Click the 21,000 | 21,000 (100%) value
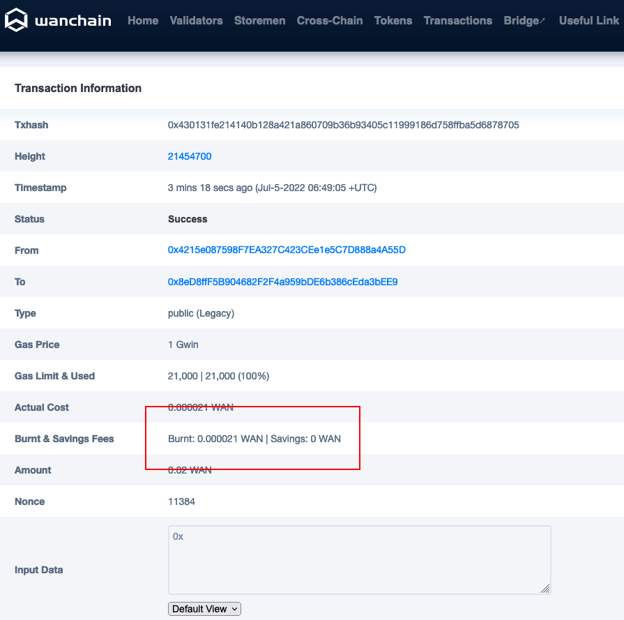Viewport: 624px width, 620px height. click(x=218, y=376)
